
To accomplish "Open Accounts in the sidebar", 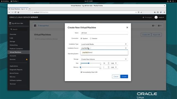I will point(13,56).
